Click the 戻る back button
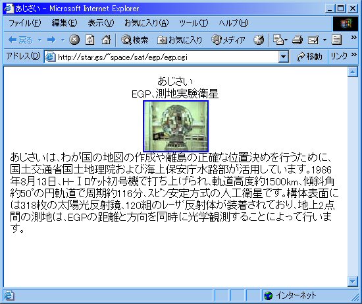Viewport: 362px width, 304px height. (21, 40)
